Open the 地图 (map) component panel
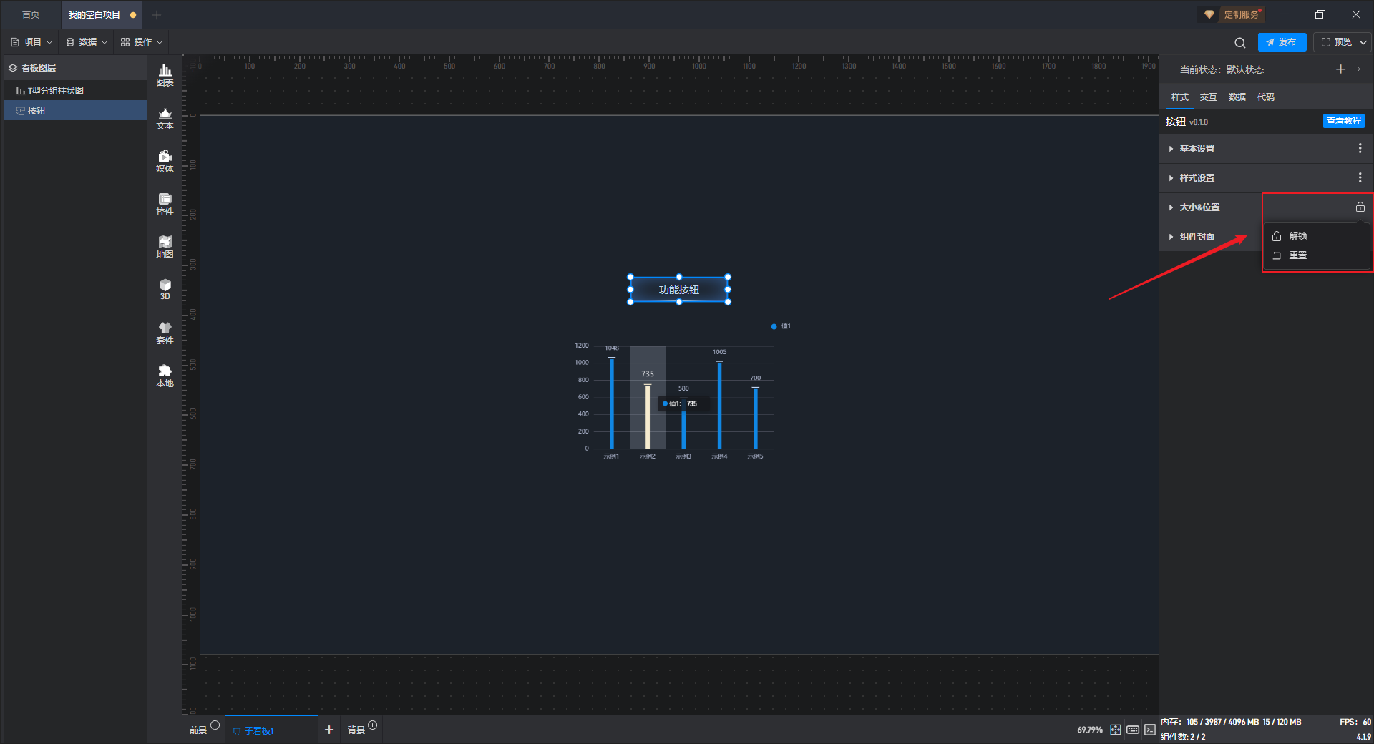The height and width of the screenshot is (744, 1374). tap(165, 247)
